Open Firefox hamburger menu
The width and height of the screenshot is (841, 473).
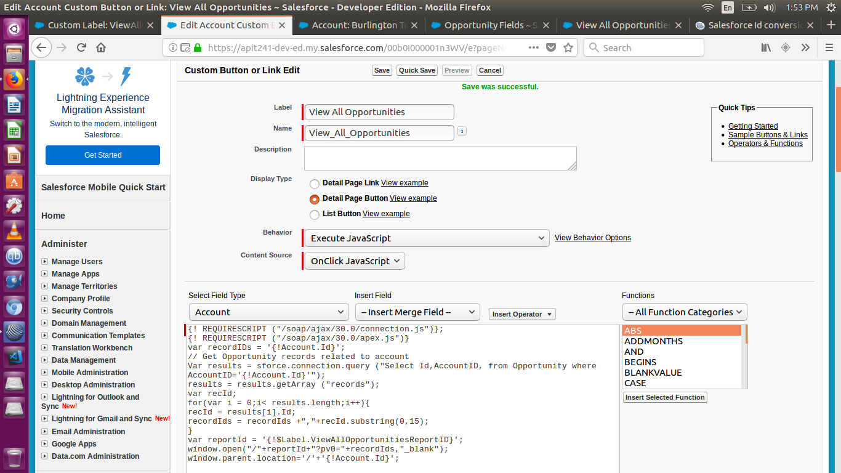829,47
